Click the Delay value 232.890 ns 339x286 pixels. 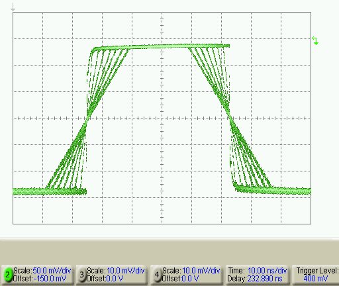[x=265, y=279]
